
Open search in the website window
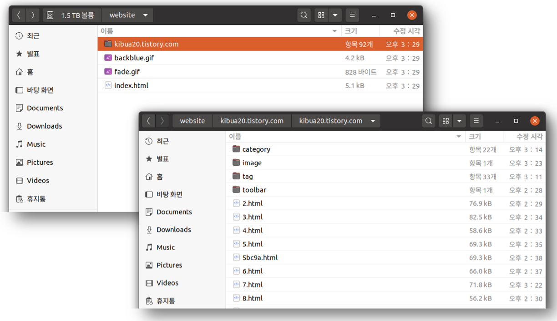[304, 15]
